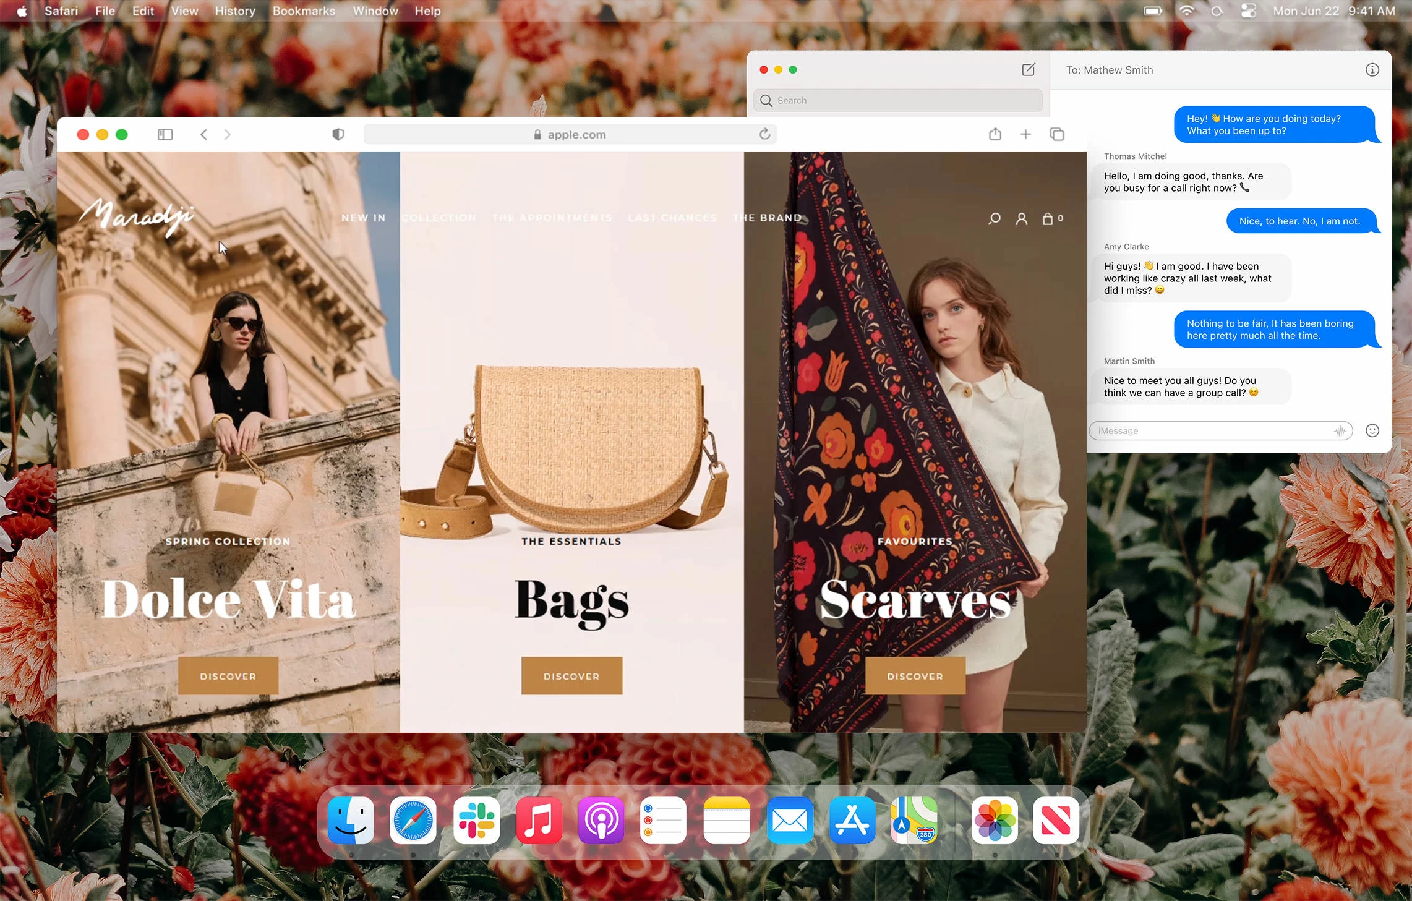Reload the page with refresh icon
The width and height of the screenshot is (1412, 901).
(764, 134)
